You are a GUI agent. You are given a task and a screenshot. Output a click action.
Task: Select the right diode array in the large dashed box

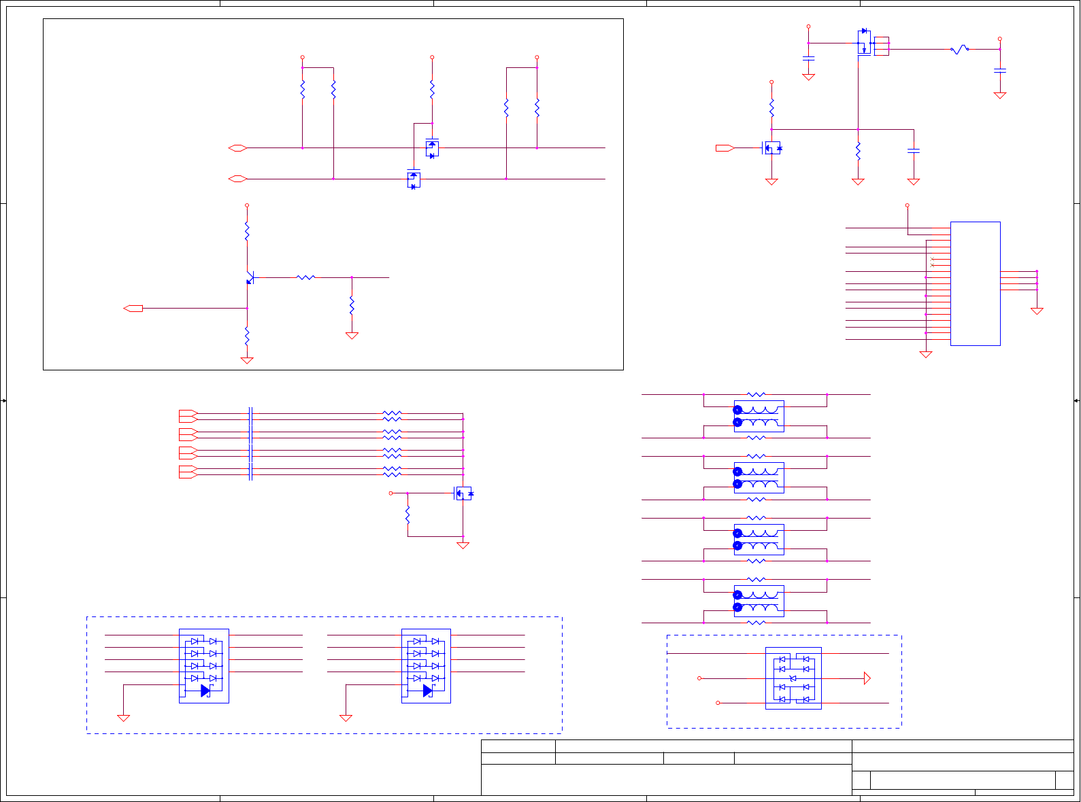(426, 666)
